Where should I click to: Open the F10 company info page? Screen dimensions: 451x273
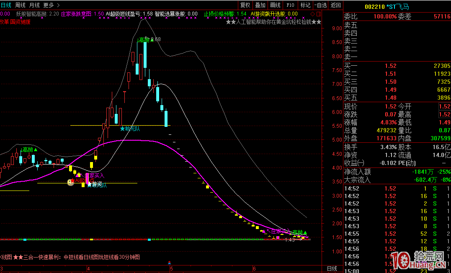[290, 5]
